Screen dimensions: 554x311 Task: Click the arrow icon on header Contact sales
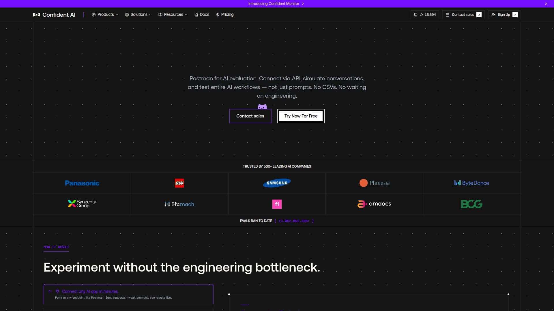[x=479, y=15]
